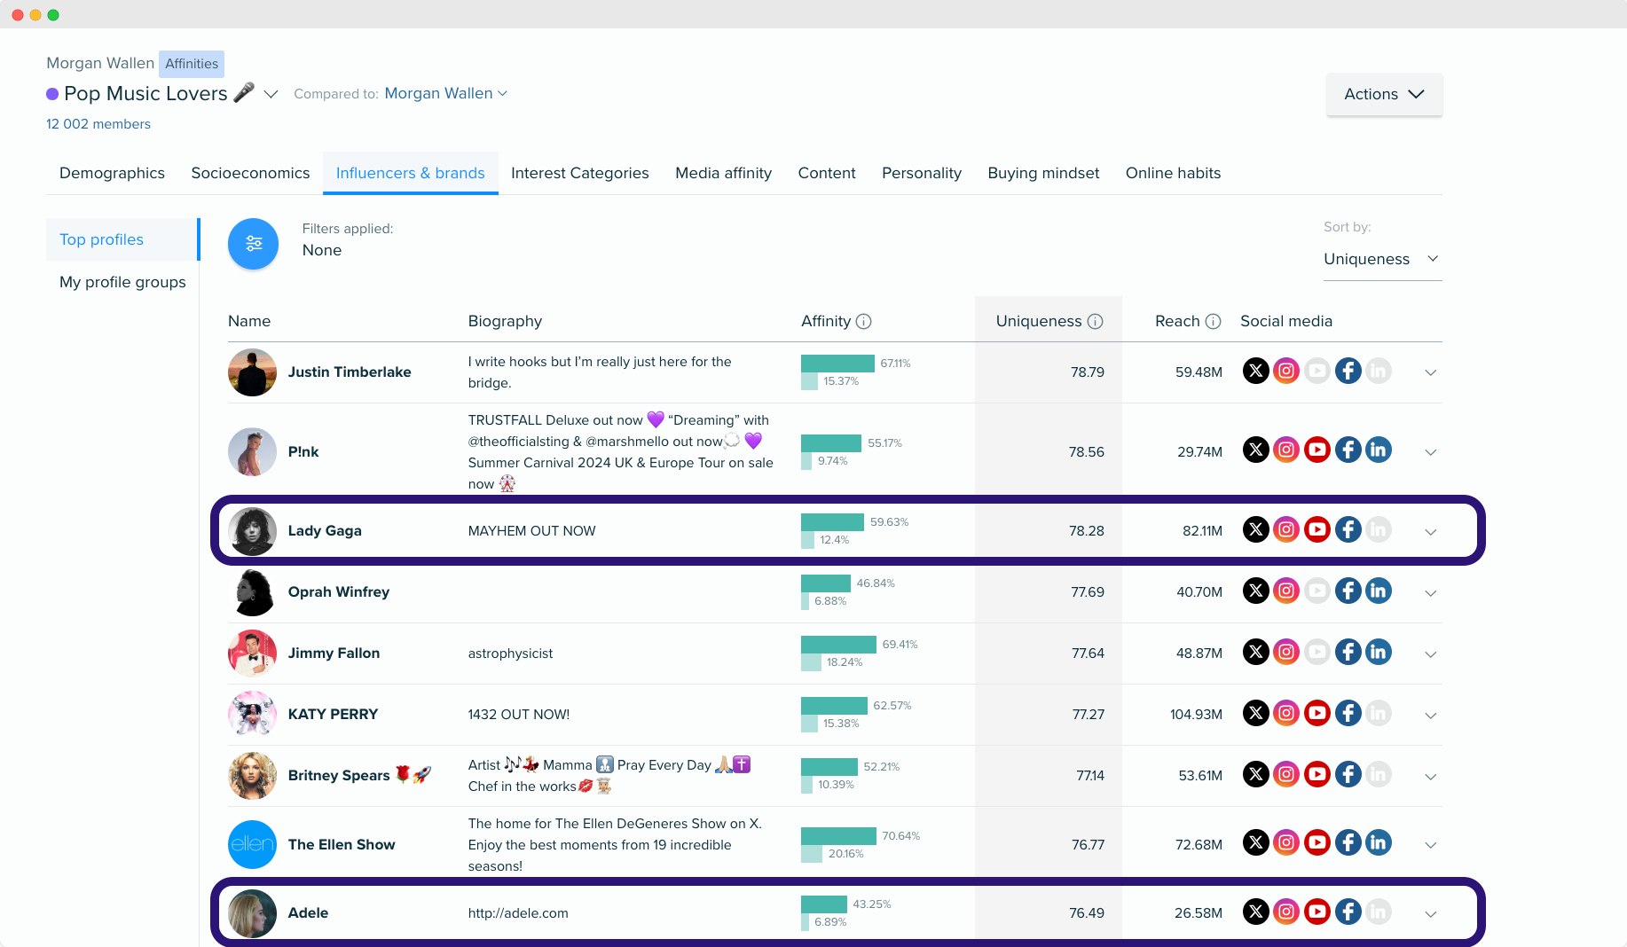Screen dimensions: 1627x947
Task: Expand the Pop Music Lovers audience selector
Action: [x=271, y=94]
